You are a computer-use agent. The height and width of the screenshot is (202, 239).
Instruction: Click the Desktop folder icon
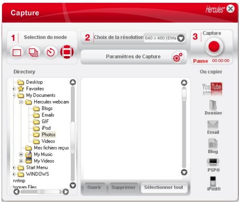point(21,82)
